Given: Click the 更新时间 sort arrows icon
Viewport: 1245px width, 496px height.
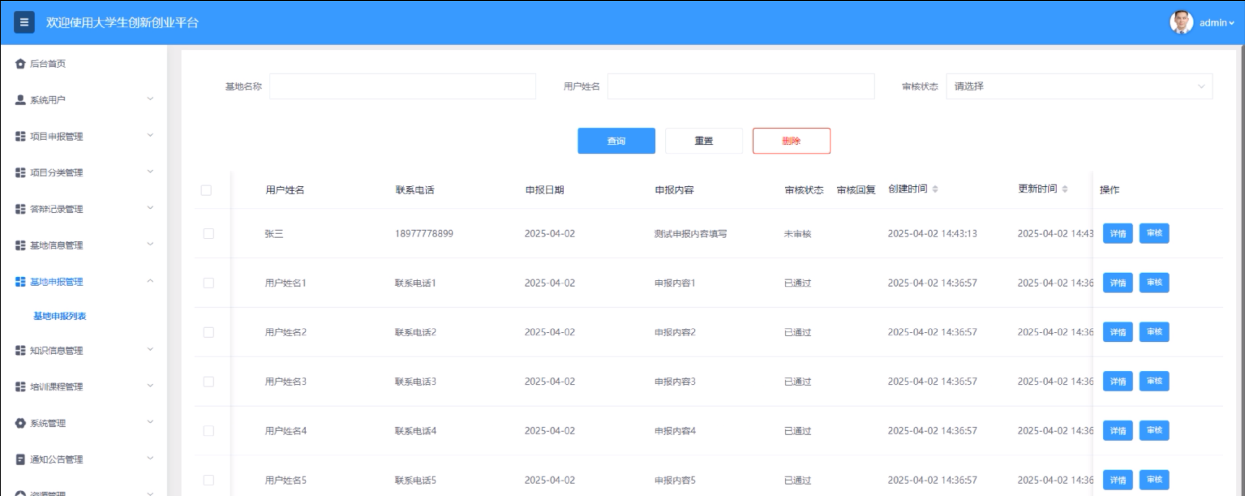Looking at the screenshot, I should coord(1065,189).
